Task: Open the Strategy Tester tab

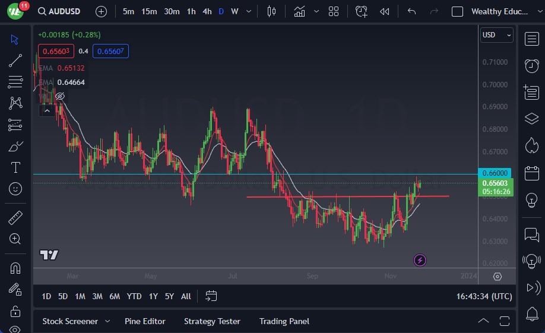Action: pos(212,321)
